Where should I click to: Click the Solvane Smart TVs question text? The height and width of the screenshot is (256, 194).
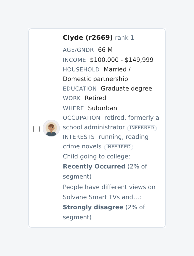click(109, 192)
